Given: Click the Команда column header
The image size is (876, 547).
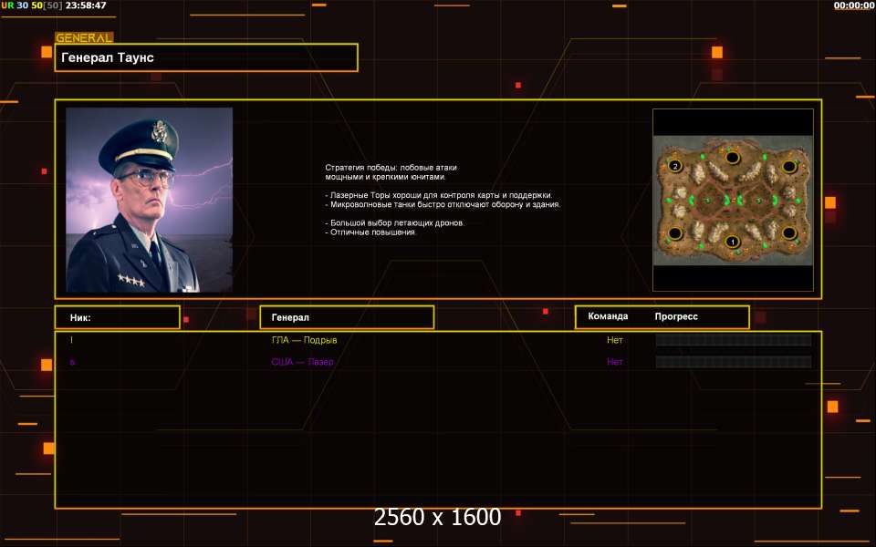Looking at the screenshot, I should pos(608,316).
